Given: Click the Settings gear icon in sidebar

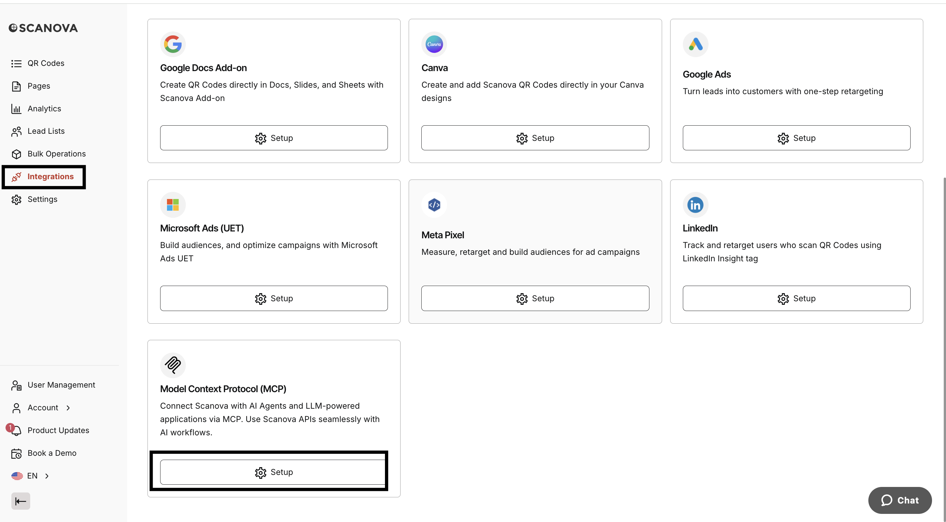Looking at the screenshot, I should pos(16,200).
